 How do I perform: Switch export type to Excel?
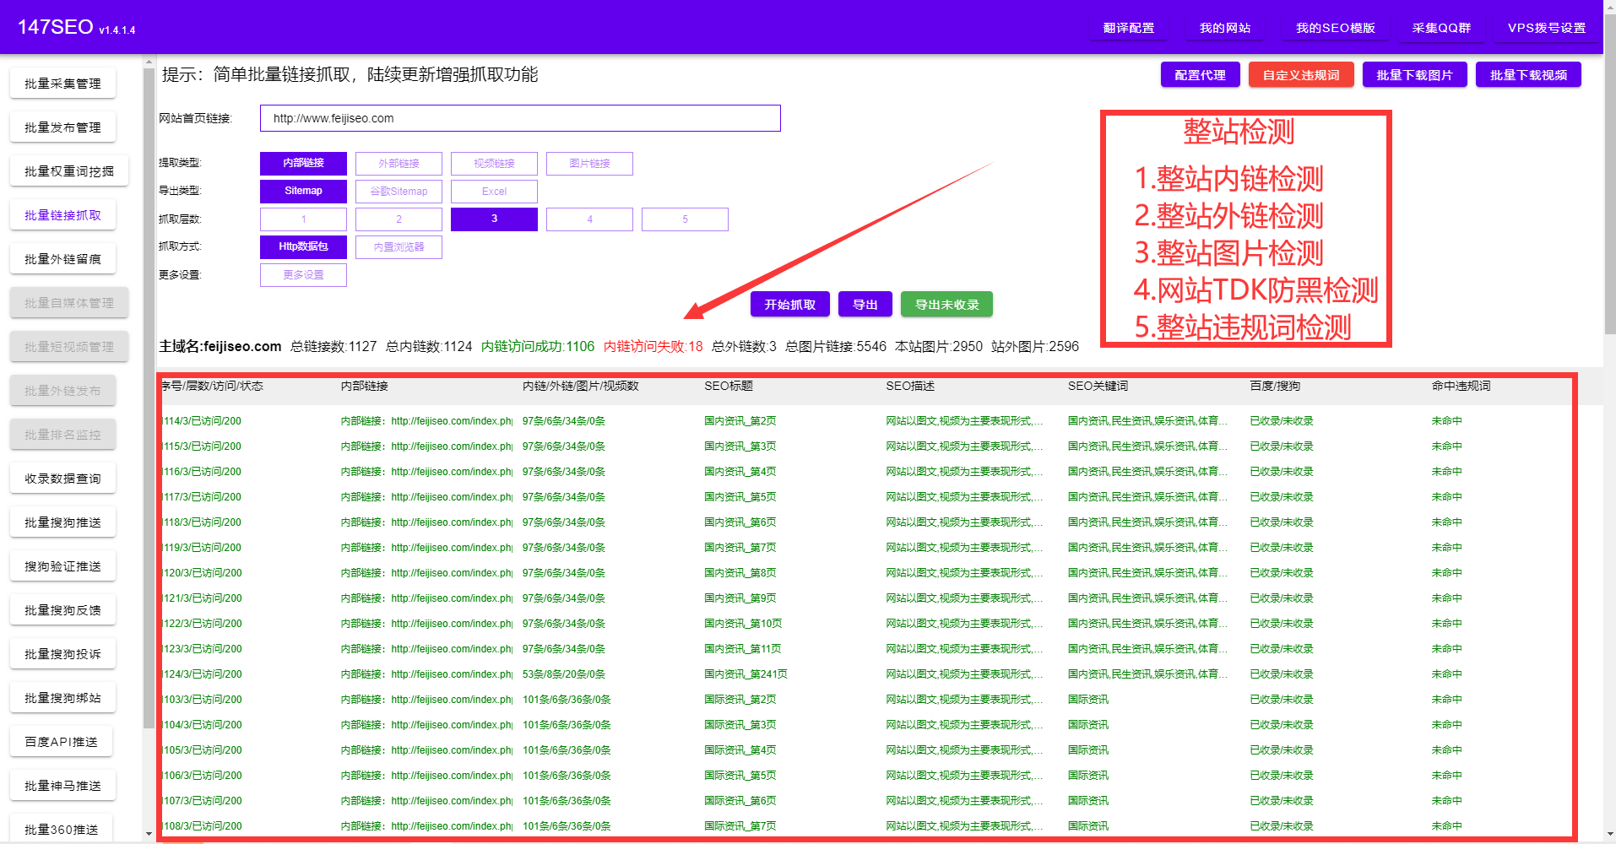493,191
